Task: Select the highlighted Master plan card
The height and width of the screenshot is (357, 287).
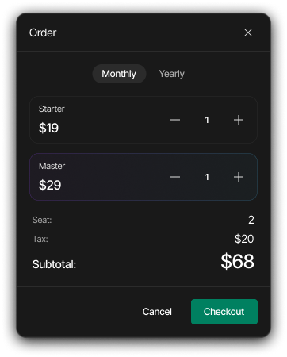Action: click(143, 177)
